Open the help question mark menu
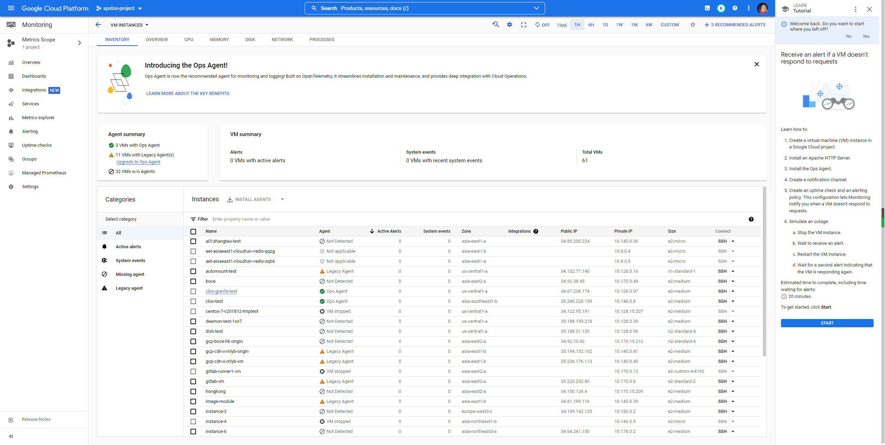This screenshot has height=445, width=885. (x=735, y=8)
